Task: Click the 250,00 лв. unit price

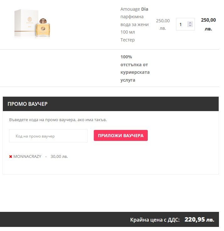Action: pyautogui.click(x=163, y=24)
